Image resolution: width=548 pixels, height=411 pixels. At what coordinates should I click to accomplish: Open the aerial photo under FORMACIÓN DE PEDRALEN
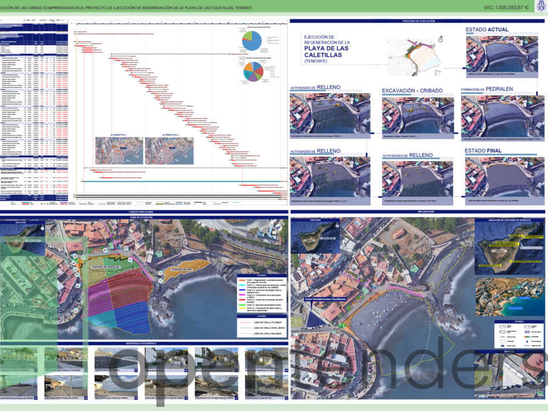click(x=502, y=116)
